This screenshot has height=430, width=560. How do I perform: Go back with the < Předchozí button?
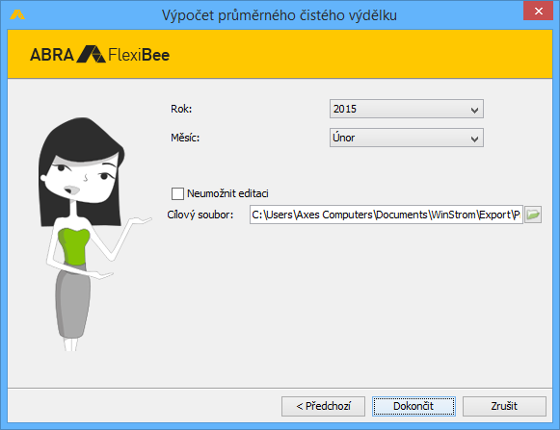point(323,406)
